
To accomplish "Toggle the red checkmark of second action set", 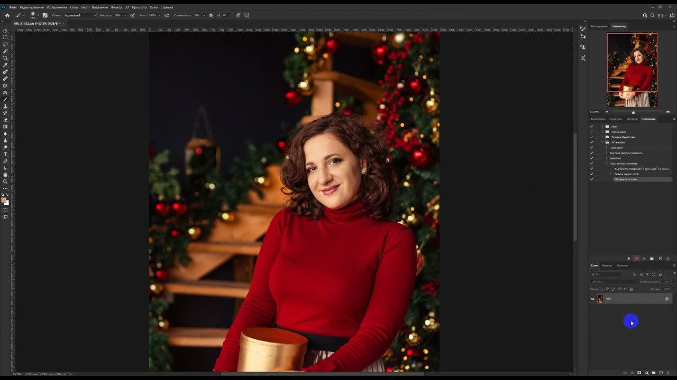I will pos(591,132).
